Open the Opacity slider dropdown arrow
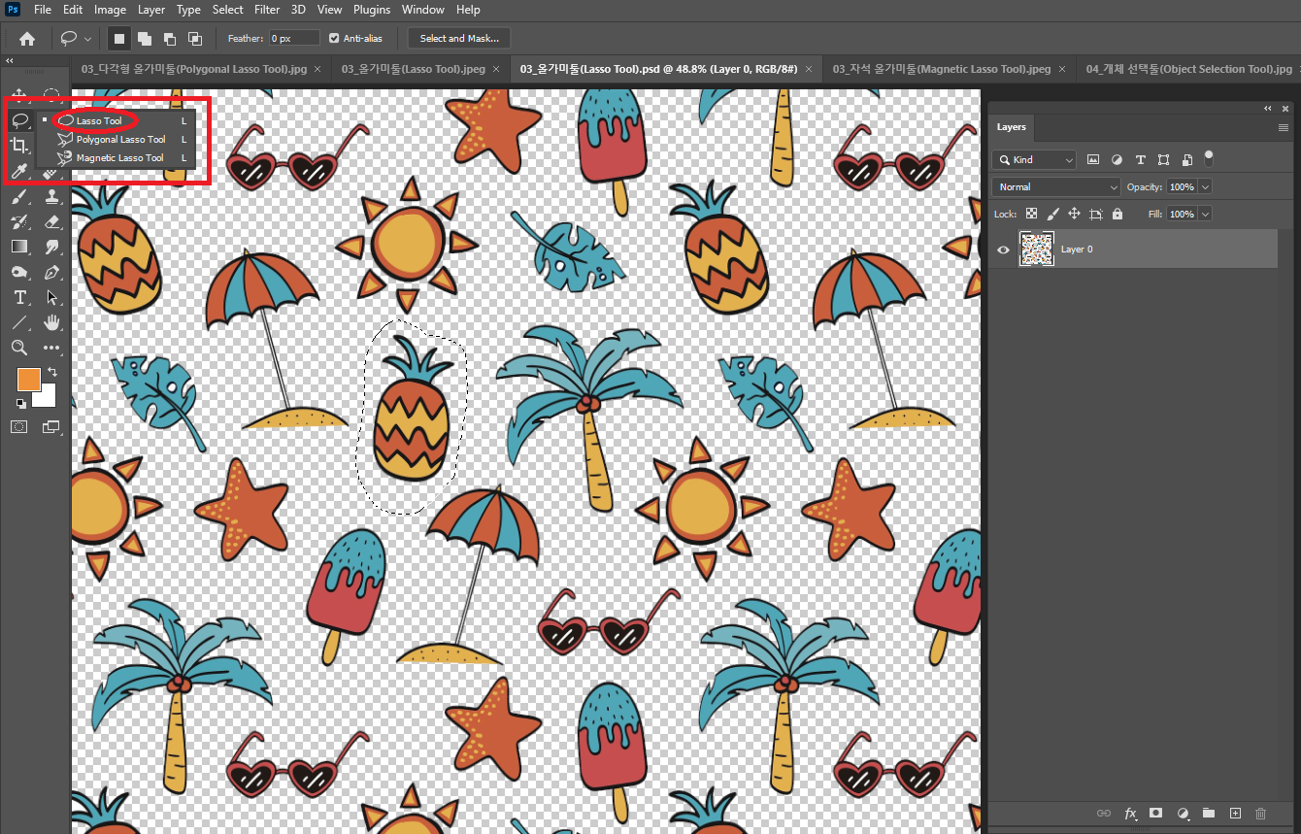 click(1206, 186)
